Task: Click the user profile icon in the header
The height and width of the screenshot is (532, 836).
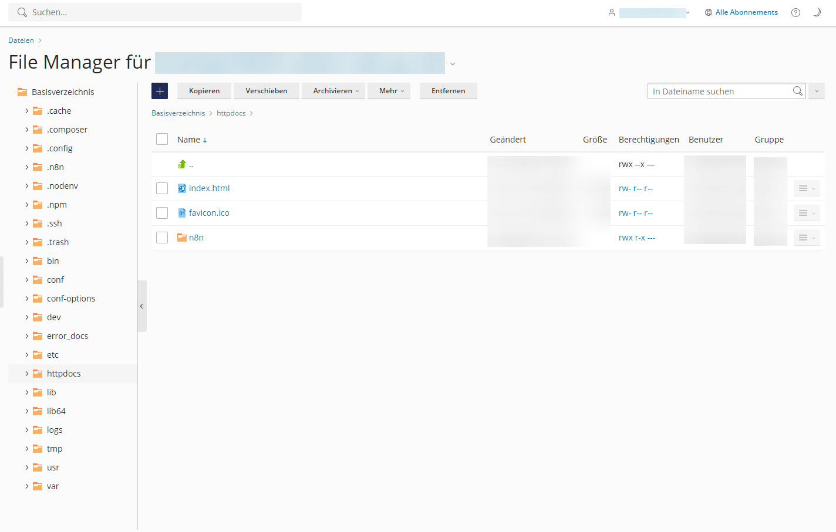Action: click(612, 12)
